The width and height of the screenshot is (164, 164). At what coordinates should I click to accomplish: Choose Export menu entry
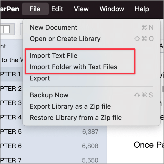[x=91, y=78]
